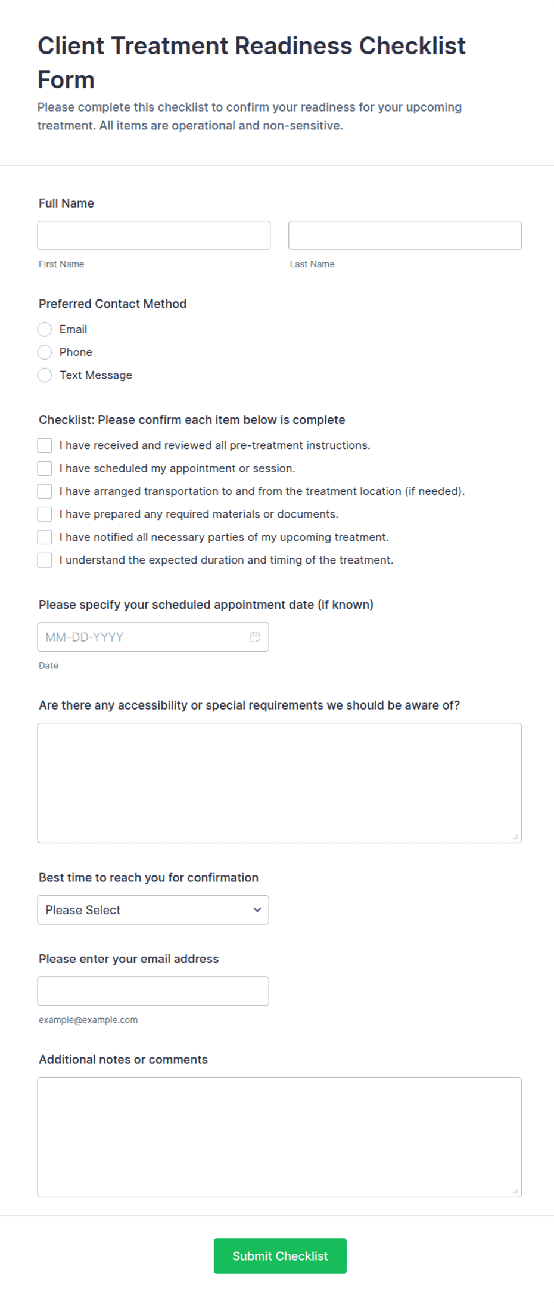This screenshot has height=1303, width=554.
Task: Click the MM-DD-YYYY date input
Action: coord(153,637)
